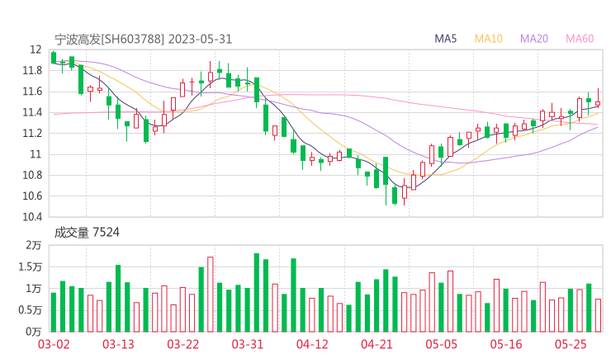The width and height of the screenshot is (611, 363).
Task: Click the 03-22 date axis label
Action: click(182, 344)
